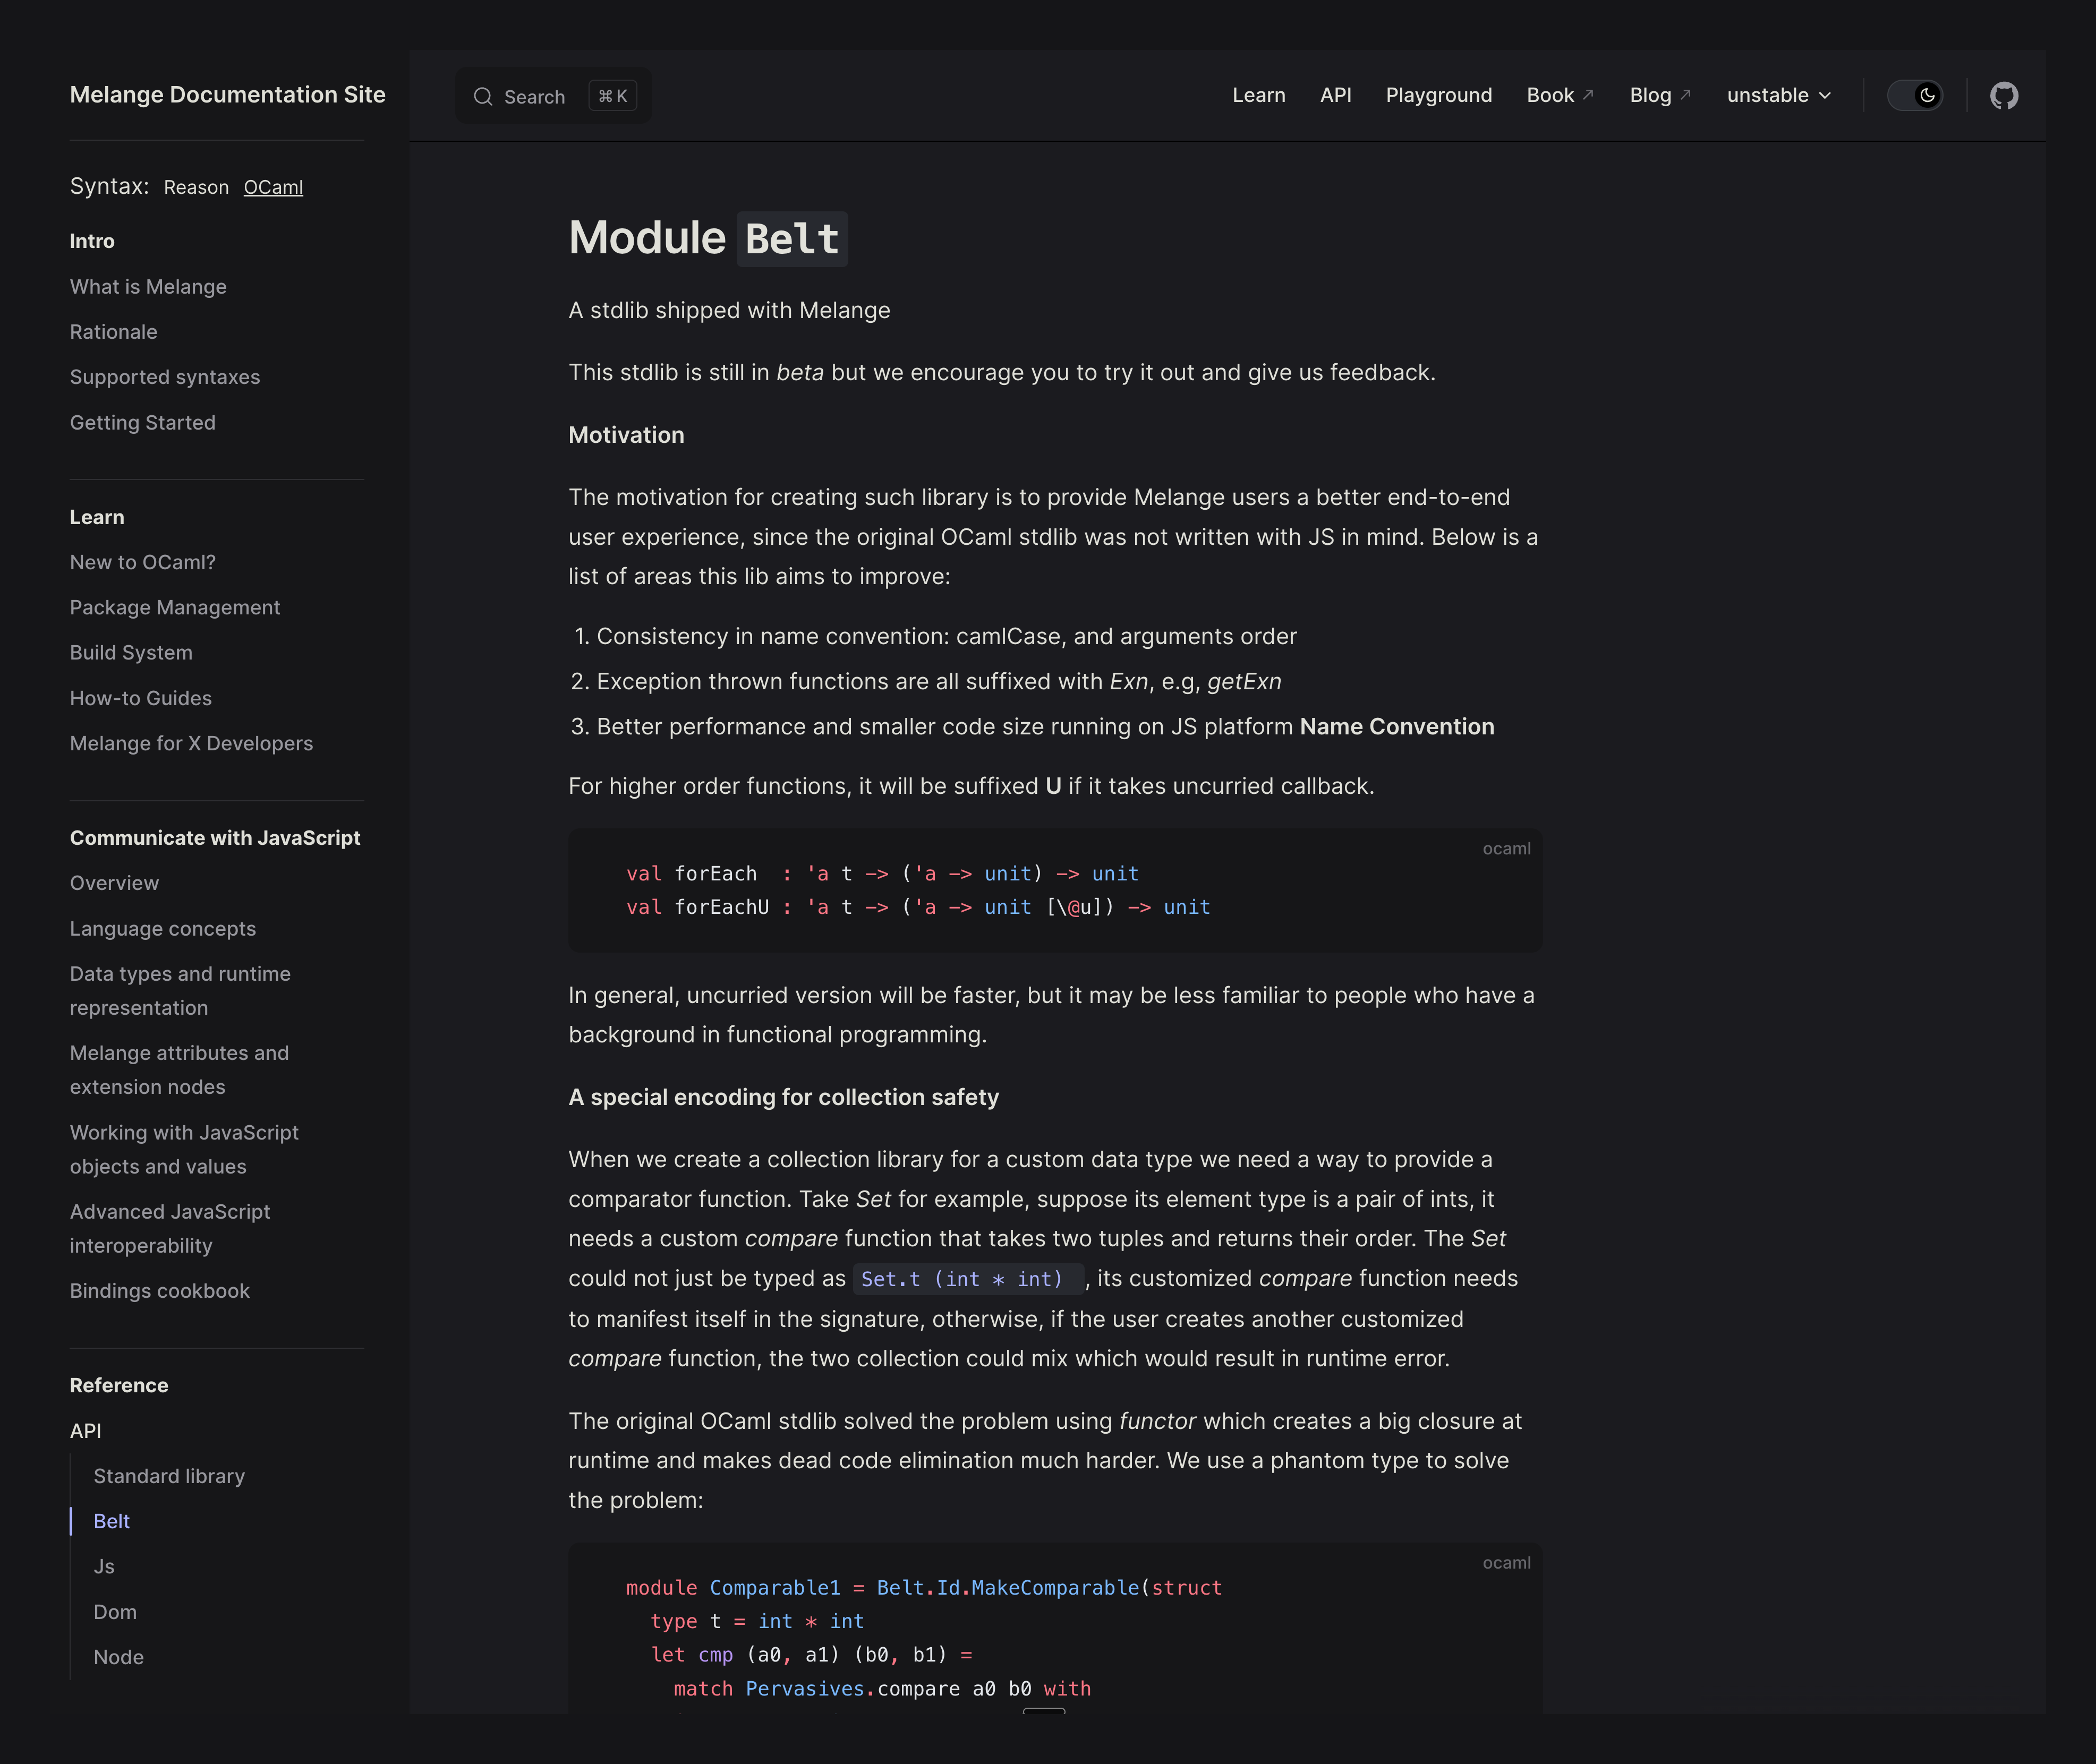Open Build System page

131,653
